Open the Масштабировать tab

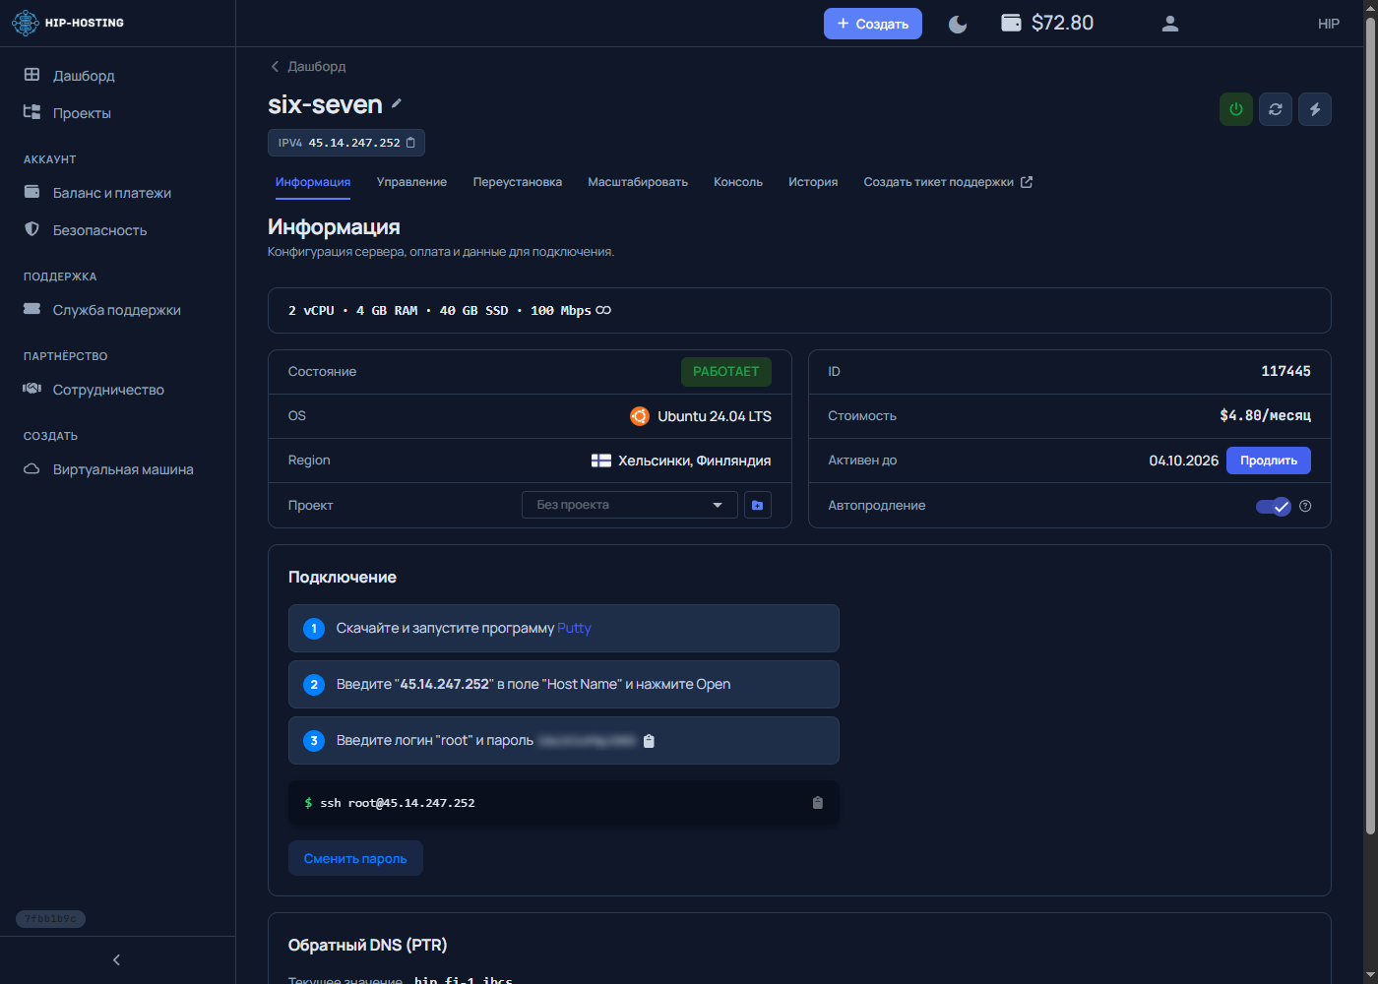638,182
